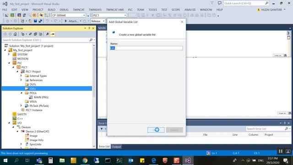Click the Solution Explorer search magnifier icon
Screen dimensions: 293x165
point(91,40)
